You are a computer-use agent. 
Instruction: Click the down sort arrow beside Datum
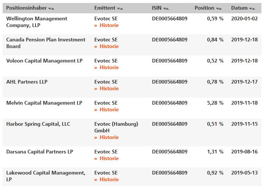click(x=250, y=9)
